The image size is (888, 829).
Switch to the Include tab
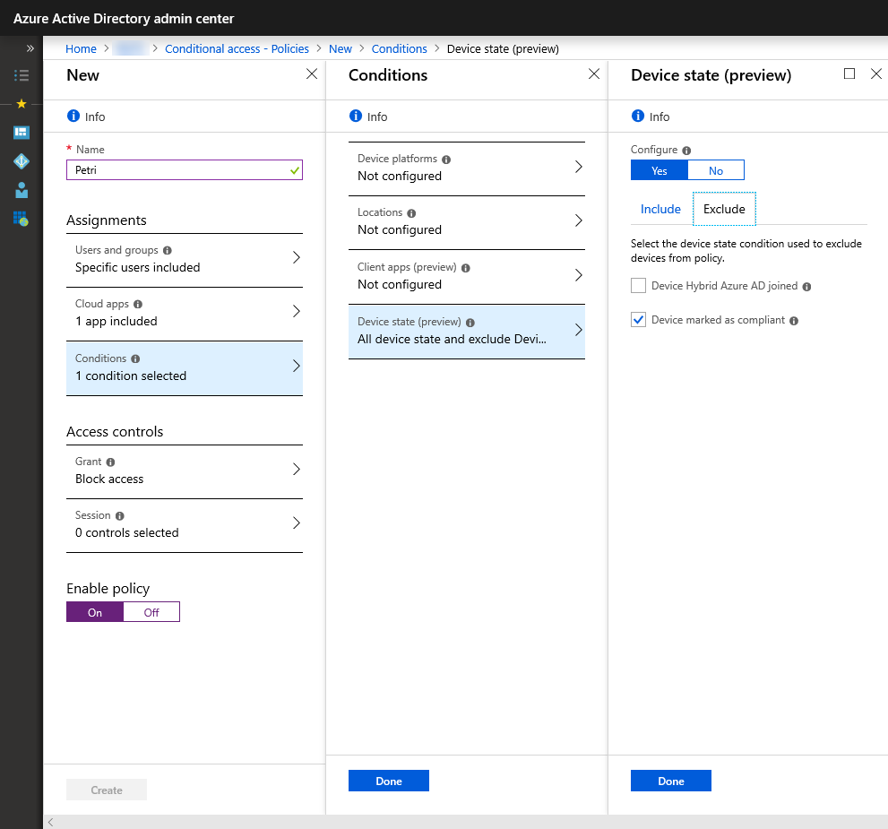(660, 208)
